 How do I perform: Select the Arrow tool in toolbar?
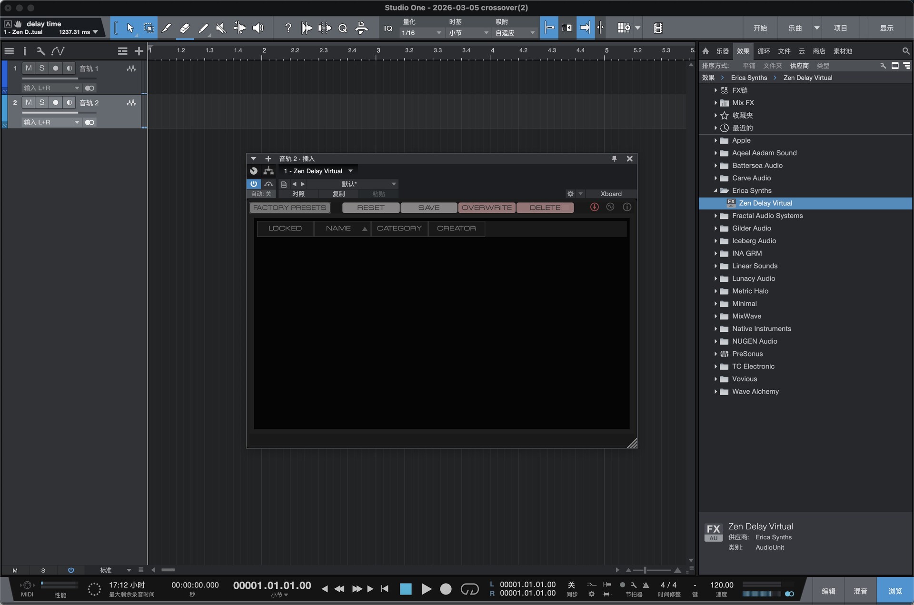130,28
